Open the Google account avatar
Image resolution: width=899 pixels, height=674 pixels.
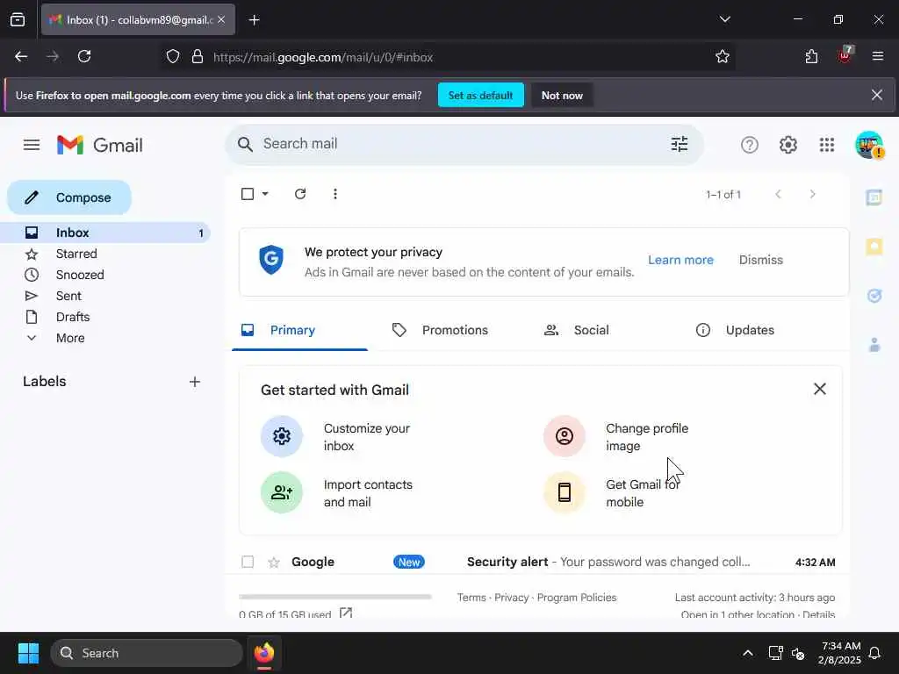tap(868, 145)
